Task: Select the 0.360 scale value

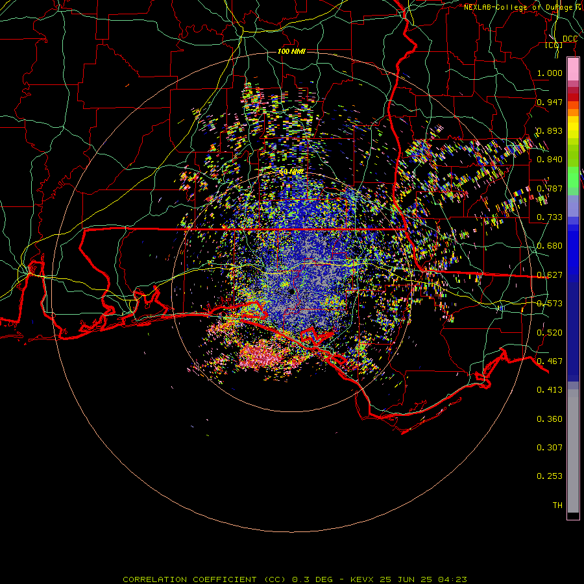Action: pyautogui.click(x=550, y=419)
